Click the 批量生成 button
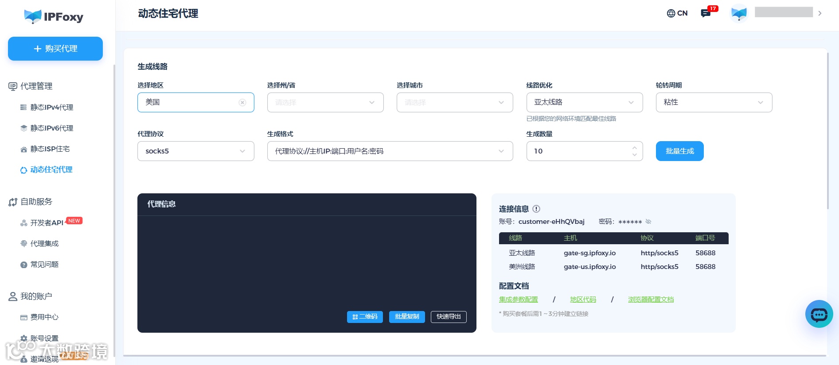This screenshot has width=839, height=365. pyautogui.click(x=679, y=151)
